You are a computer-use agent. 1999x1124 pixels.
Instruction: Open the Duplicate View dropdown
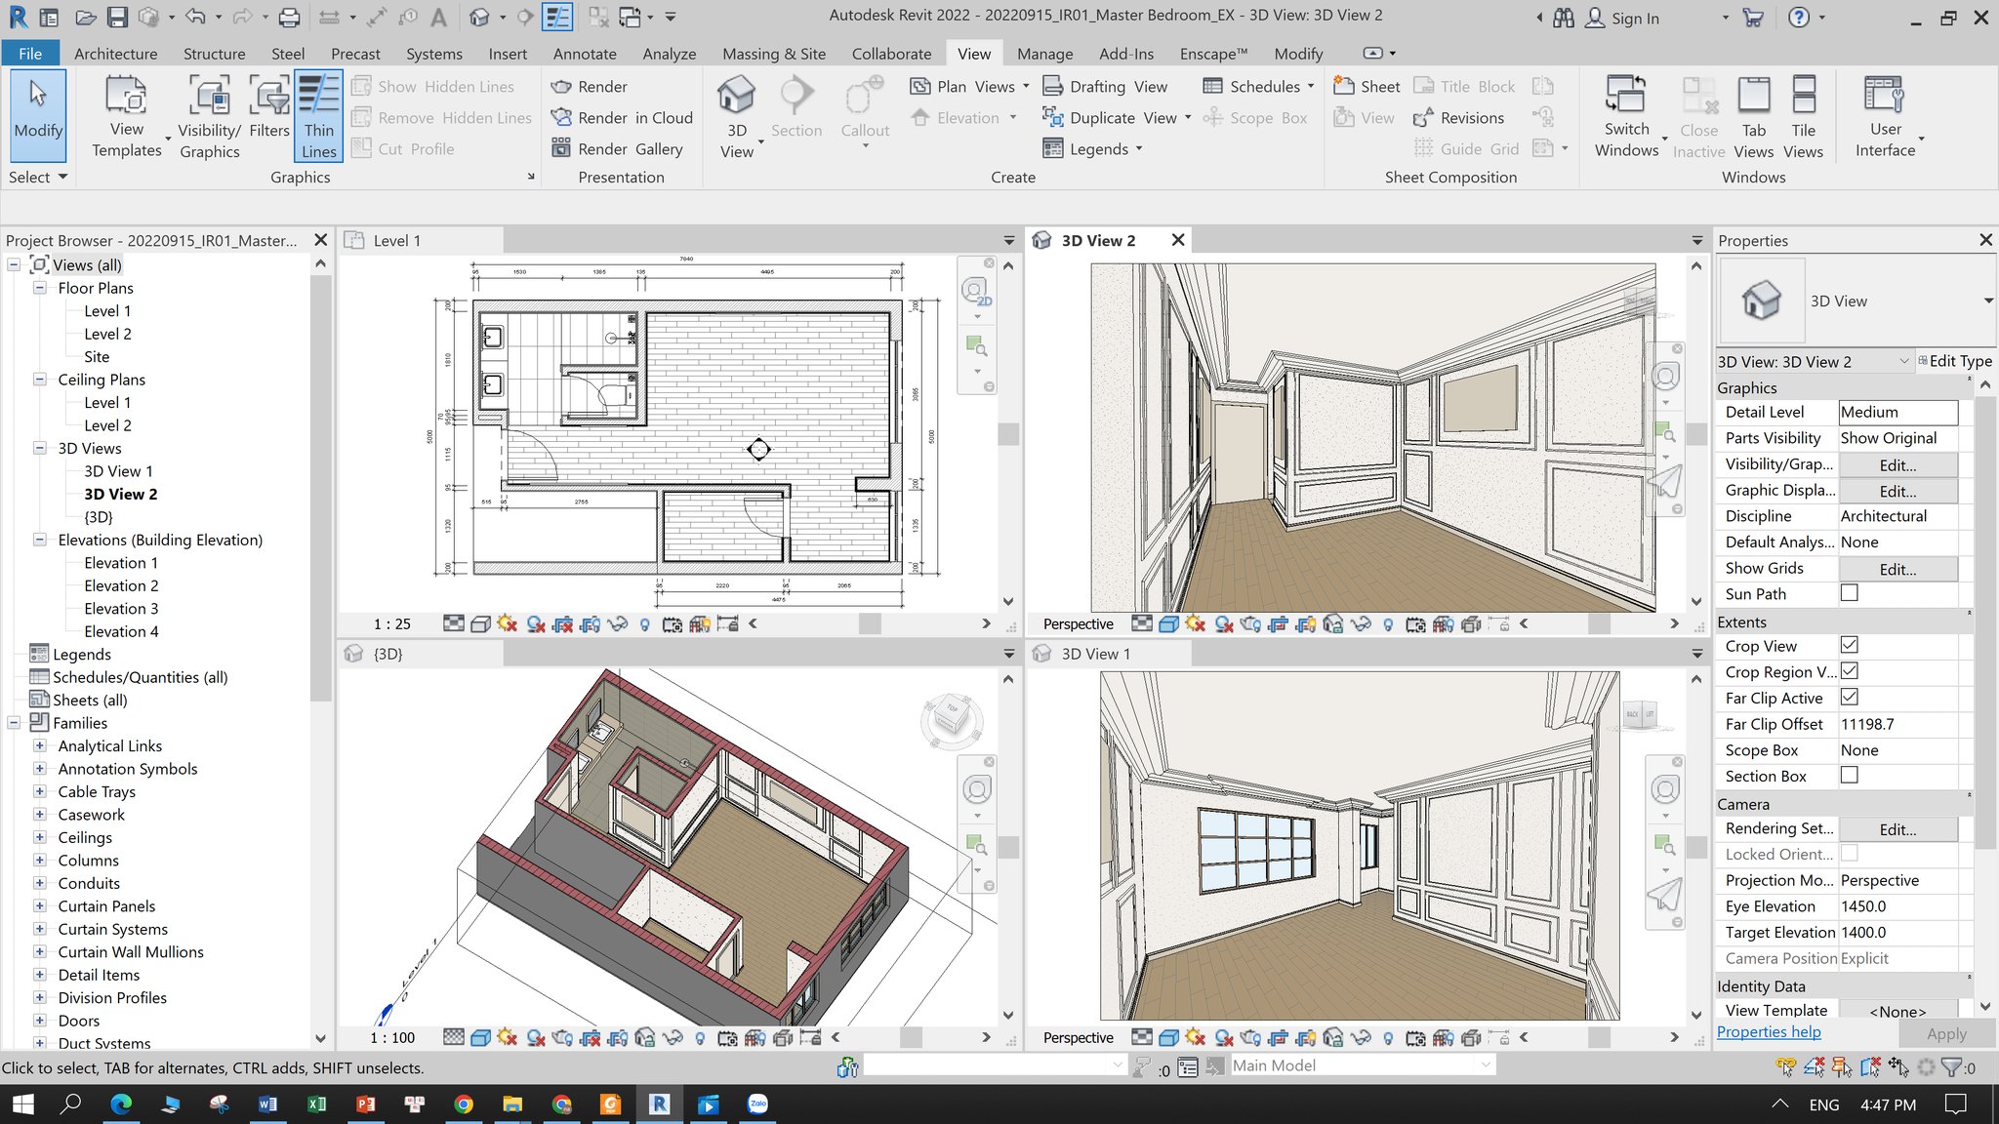point(1187,117)
